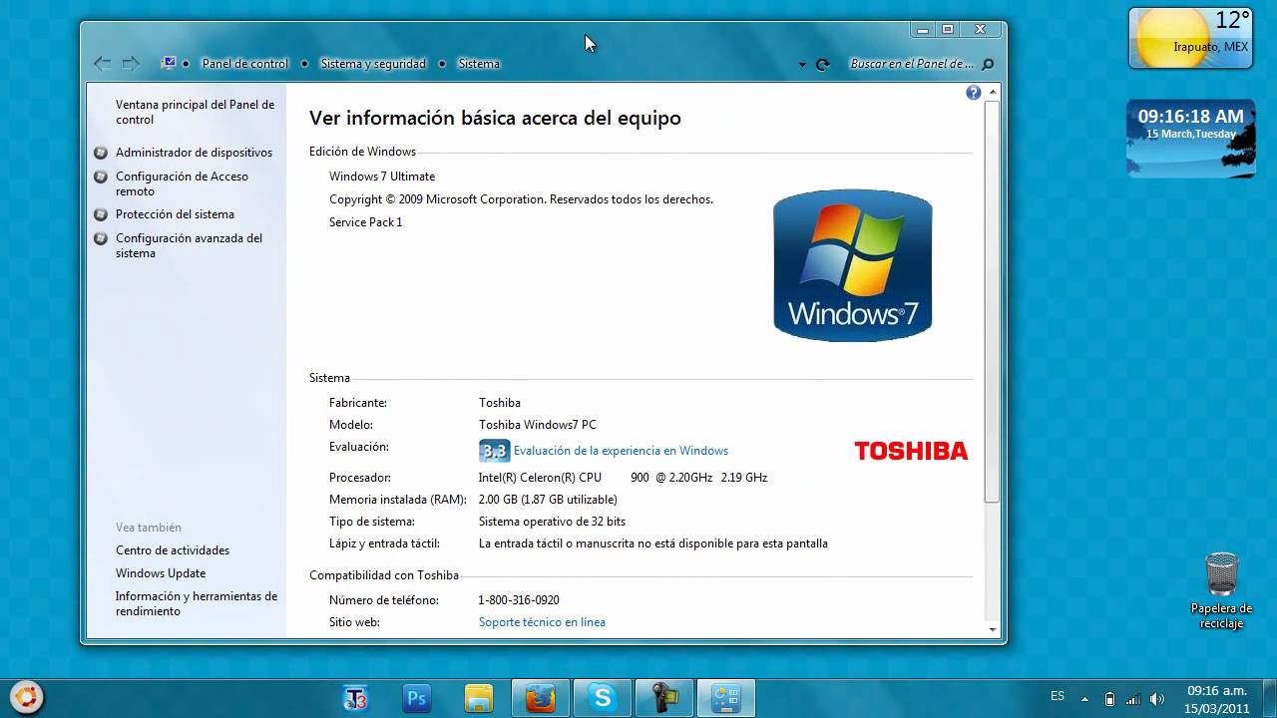
Task: Click the search magnifier icon
Action: [988, 64]
